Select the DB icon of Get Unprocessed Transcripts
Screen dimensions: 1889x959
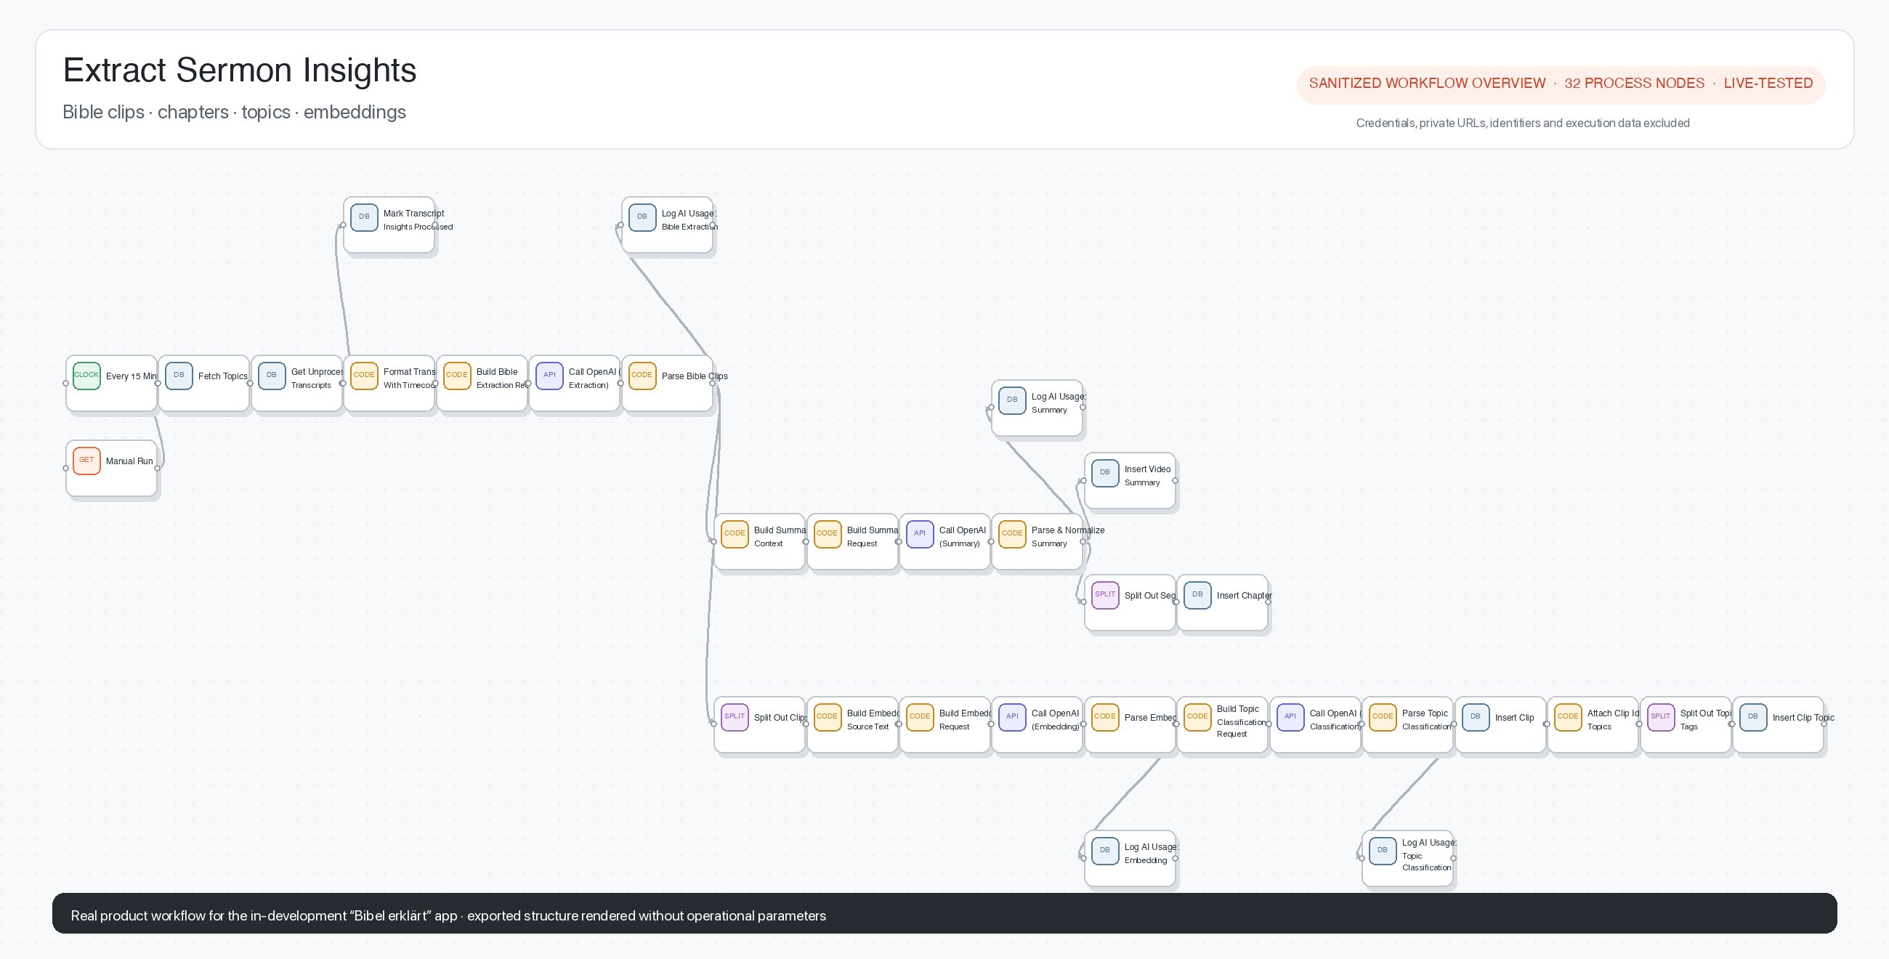pyautogui.click(x=271, y=376)
